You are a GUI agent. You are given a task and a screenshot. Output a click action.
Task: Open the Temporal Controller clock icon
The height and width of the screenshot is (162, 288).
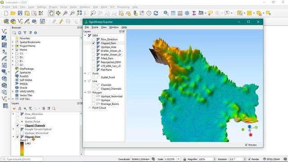(149, 13)
